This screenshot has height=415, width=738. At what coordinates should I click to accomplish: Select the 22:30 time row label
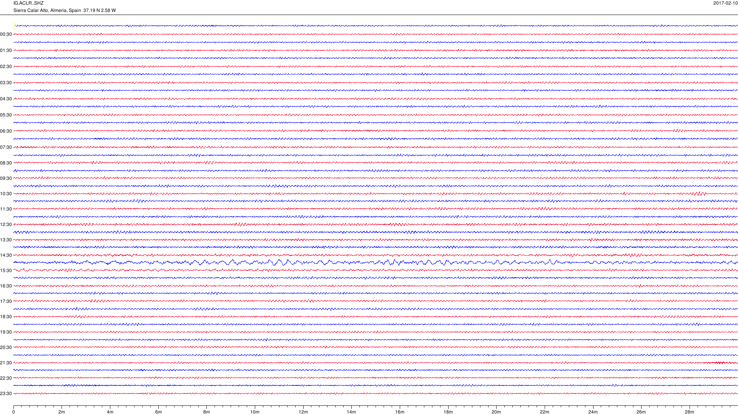6,378
